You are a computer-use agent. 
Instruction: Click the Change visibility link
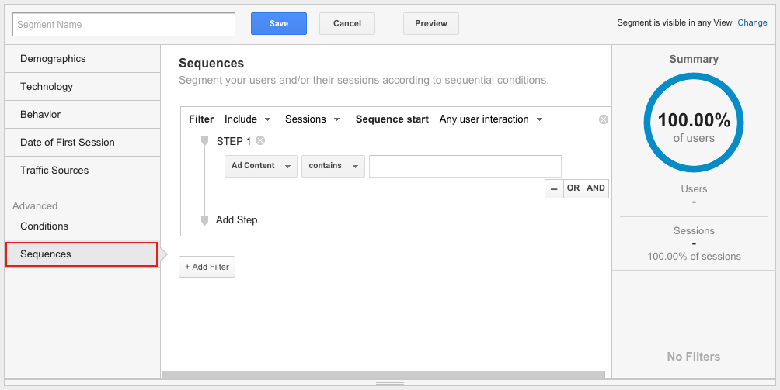click(x=752, y=23)
